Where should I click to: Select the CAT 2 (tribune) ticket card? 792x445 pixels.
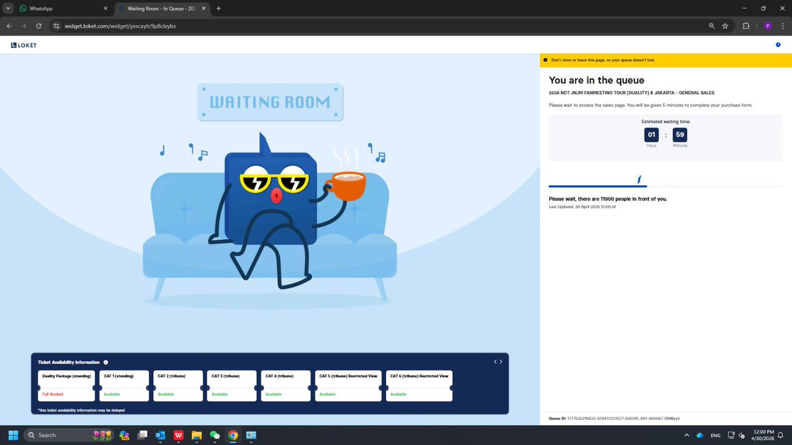[x=178, y=386]
